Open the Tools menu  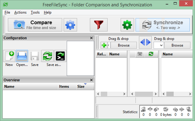[35, 12]
